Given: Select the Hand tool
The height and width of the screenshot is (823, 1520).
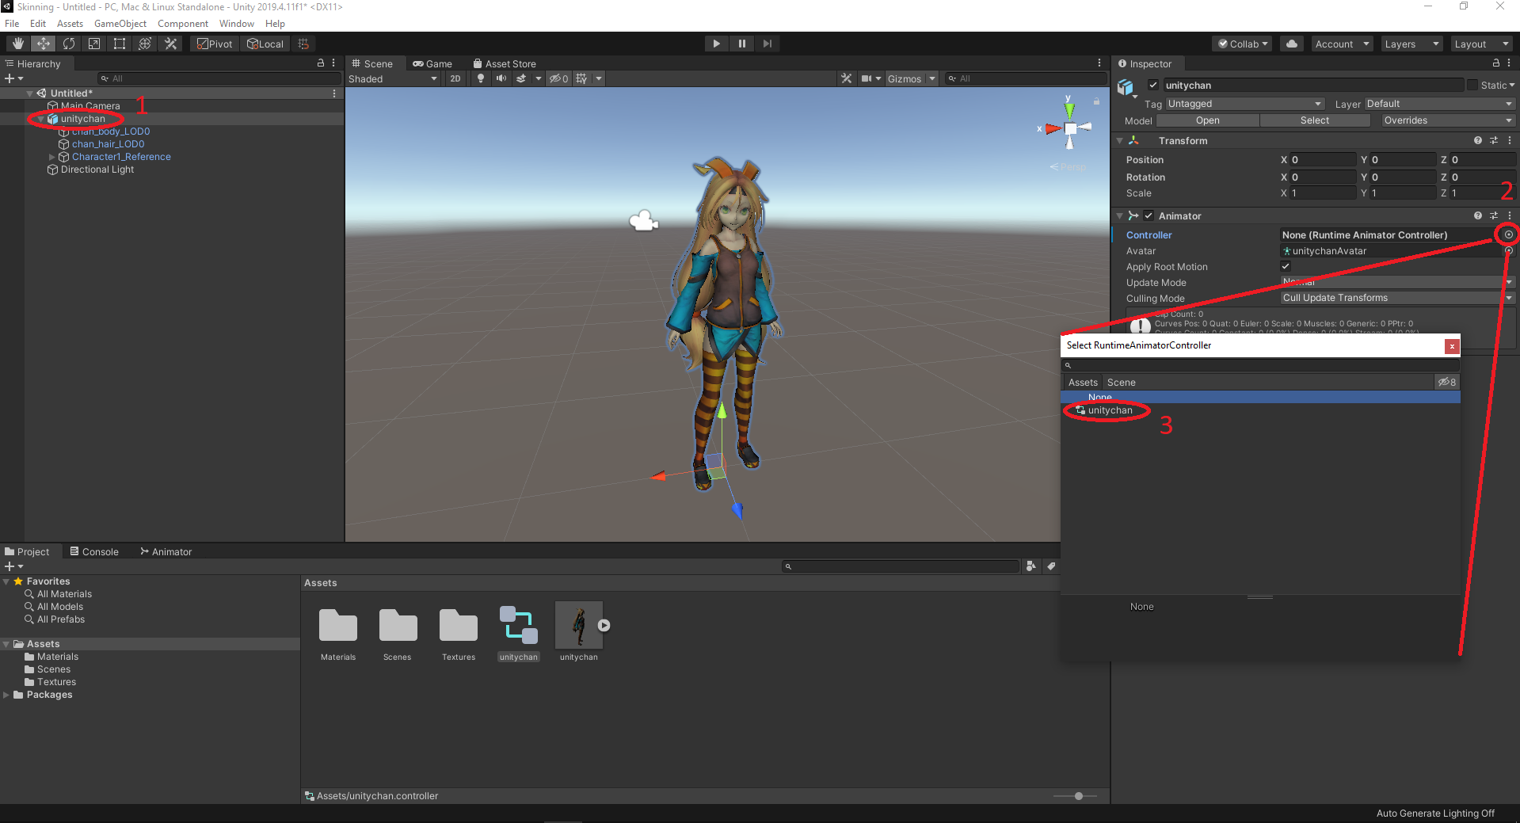Looking at the screenshot, I should pos(17,44).
